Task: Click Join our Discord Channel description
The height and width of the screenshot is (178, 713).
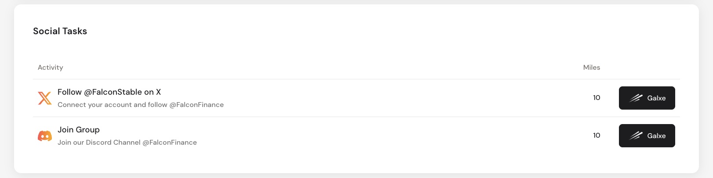Action: [127, 142]
